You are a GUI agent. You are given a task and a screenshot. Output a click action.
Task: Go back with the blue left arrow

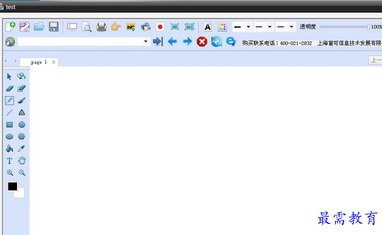click(172, 41)
